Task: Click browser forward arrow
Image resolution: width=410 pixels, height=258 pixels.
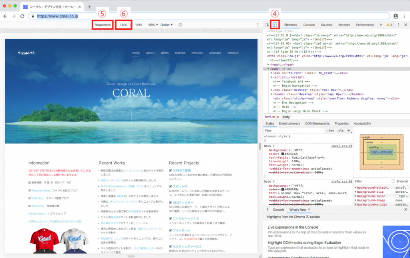Action: point(14,16)
